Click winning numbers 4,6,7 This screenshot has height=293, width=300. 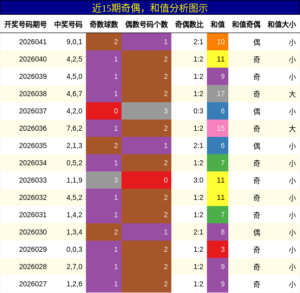(x=74, y=94)
